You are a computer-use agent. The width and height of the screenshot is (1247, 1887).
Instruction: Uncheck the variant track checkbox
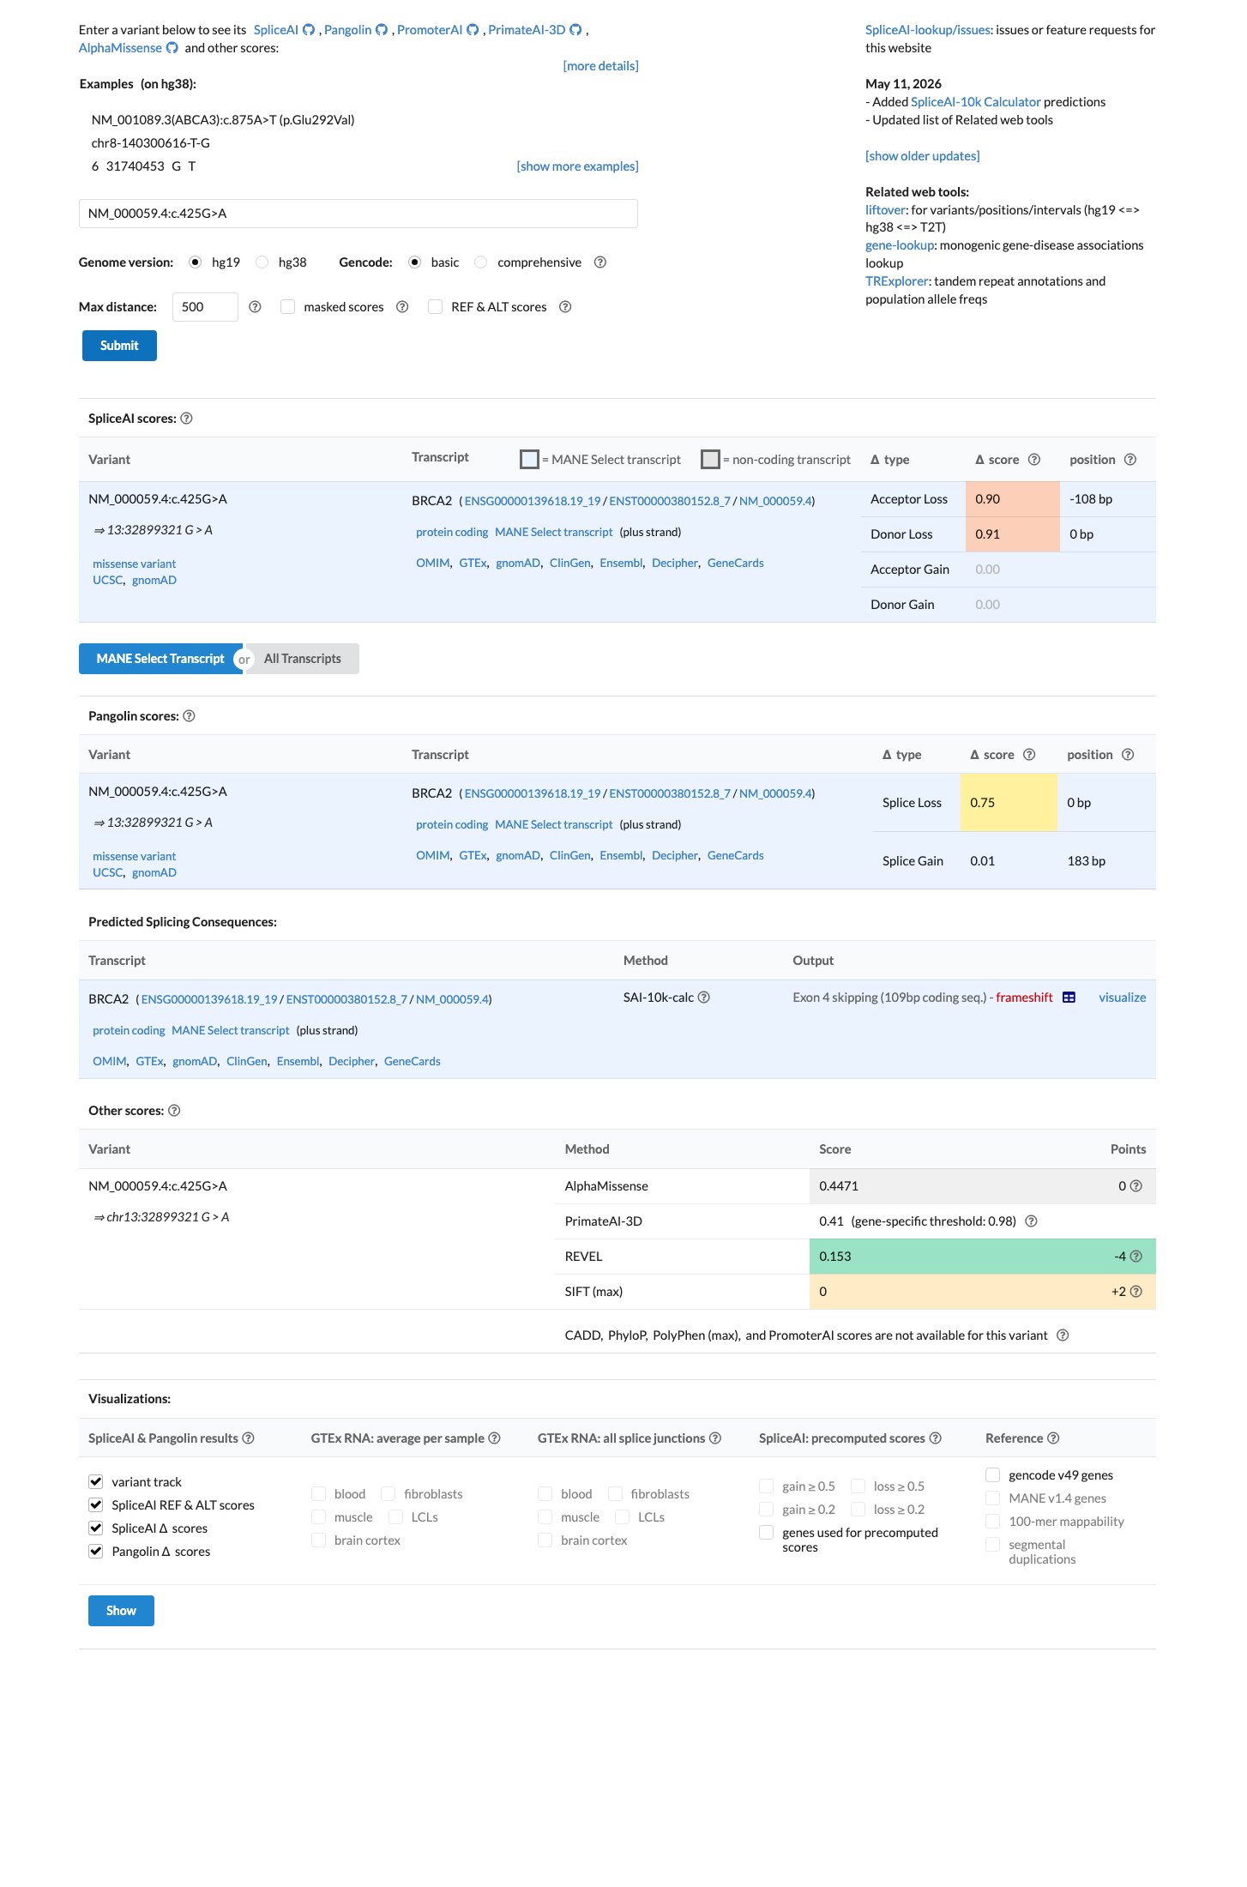pyautogui.click(x=96, y=1481)
